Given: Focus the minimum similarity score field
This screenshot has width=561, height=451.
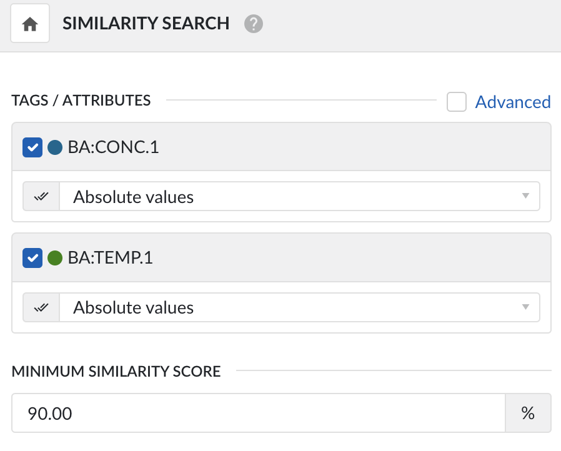Looking at the screenshot, I should tap(258, 413).
